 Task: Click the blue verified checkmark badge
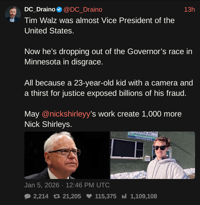click(x=59, y=9)
